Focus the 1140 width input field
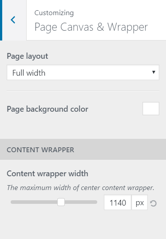The image size is (166, 239). [118, 203]
